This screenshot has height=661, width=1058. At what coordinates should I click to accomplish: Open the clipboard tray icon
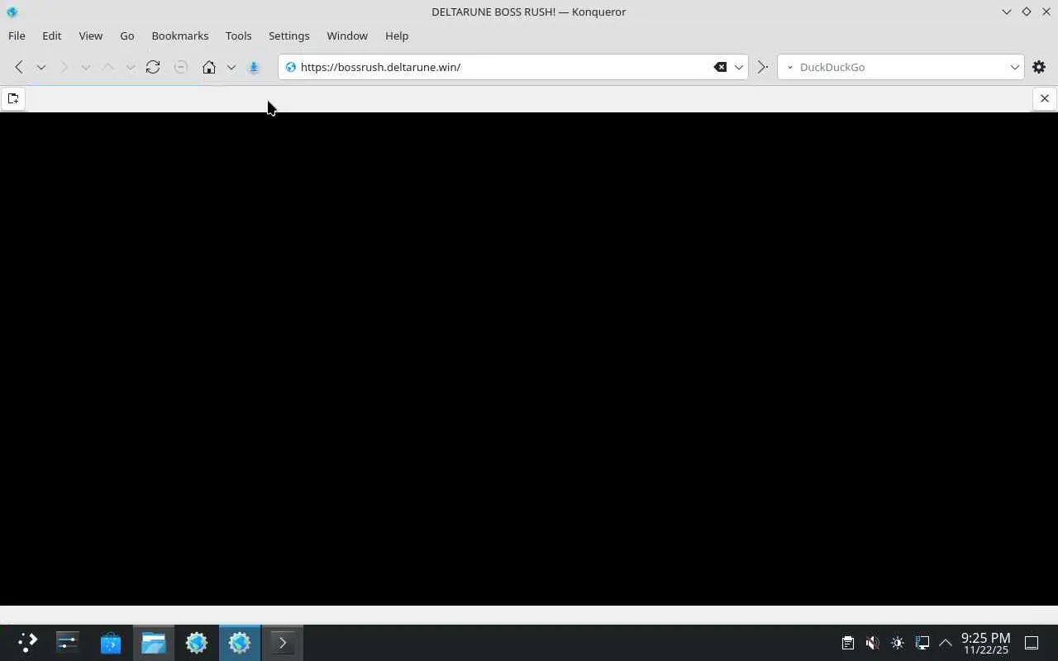847,643
